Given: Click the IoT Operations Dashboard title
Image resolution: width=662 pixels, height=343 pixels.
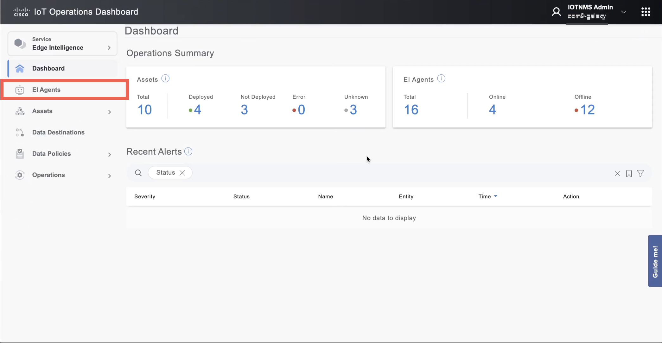Looking at the screenshot, I should point(86,12).
